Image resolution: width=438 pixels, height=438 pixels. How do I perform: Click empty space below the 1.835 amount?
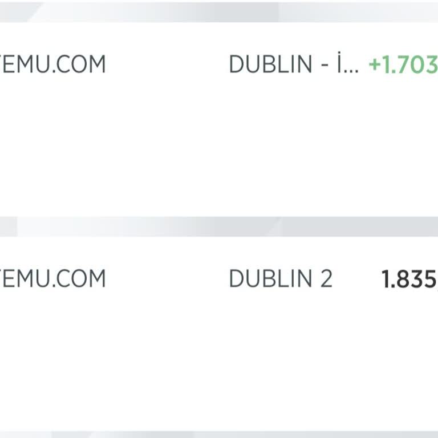point(408,354)
